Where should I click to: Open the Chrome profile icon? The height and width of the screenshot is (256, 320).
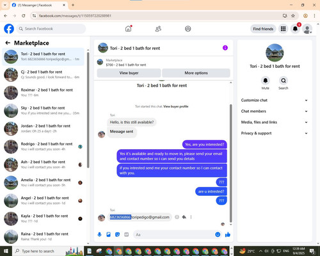pos(305,15)
